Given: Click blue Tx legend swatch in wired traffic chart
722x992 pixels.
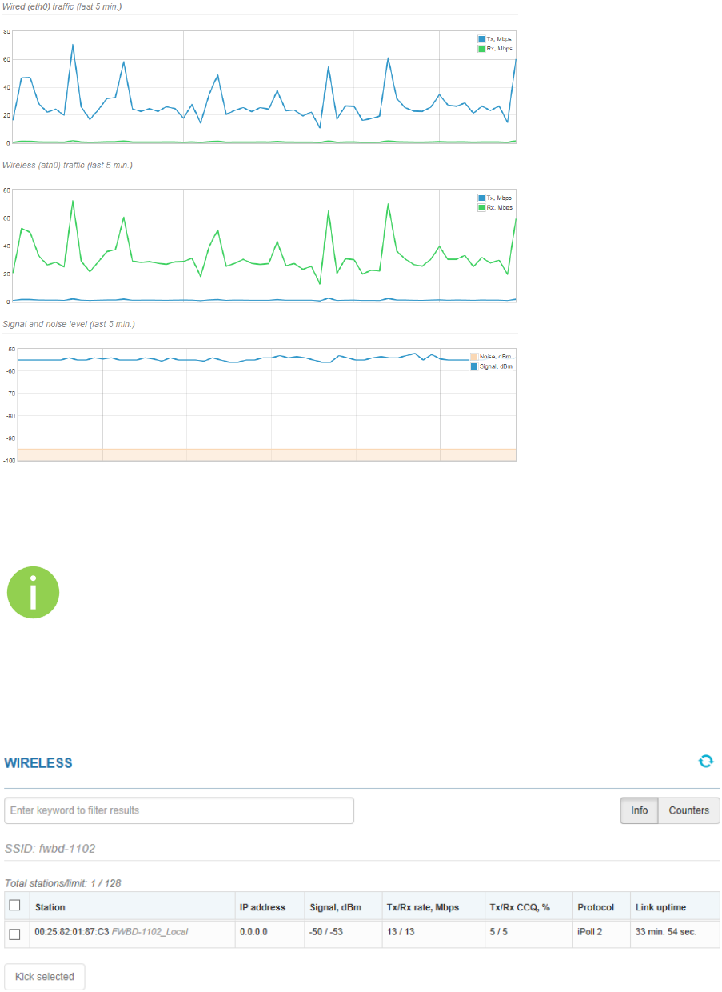Looking at the screenshot, I should (x=481, y=38).
